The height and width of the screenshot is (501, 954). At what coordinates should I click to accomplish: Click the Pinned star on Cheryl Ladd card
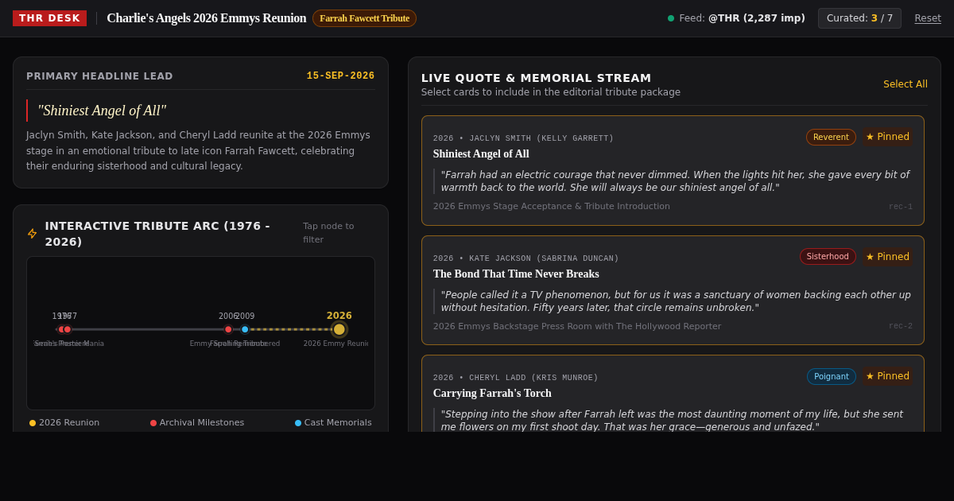pyautogui.click(x=887, y=376)
